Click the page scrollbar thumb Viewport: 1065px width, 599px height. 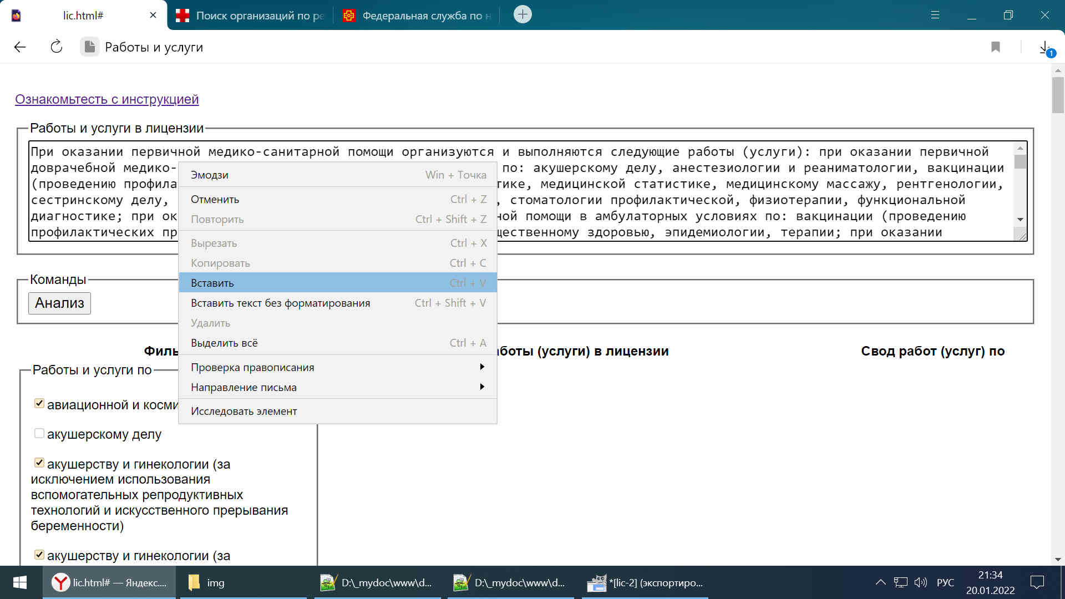1058,95
